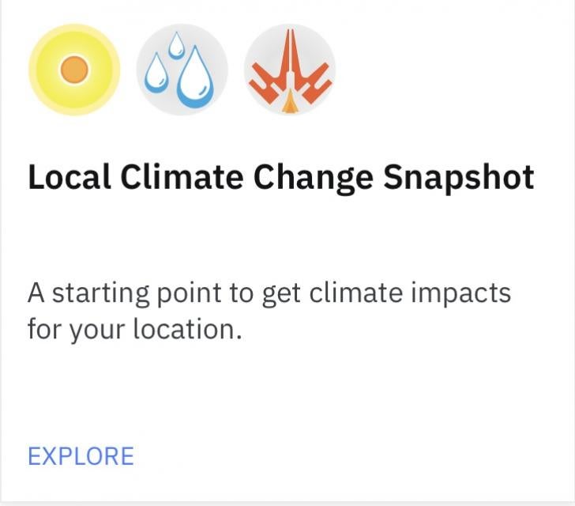
Task: Click the 'A starting point' description text
Action: point(269,311)
